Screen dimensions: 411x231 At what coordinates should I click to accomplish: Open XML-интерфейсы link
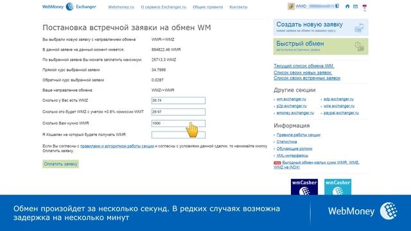292,155
